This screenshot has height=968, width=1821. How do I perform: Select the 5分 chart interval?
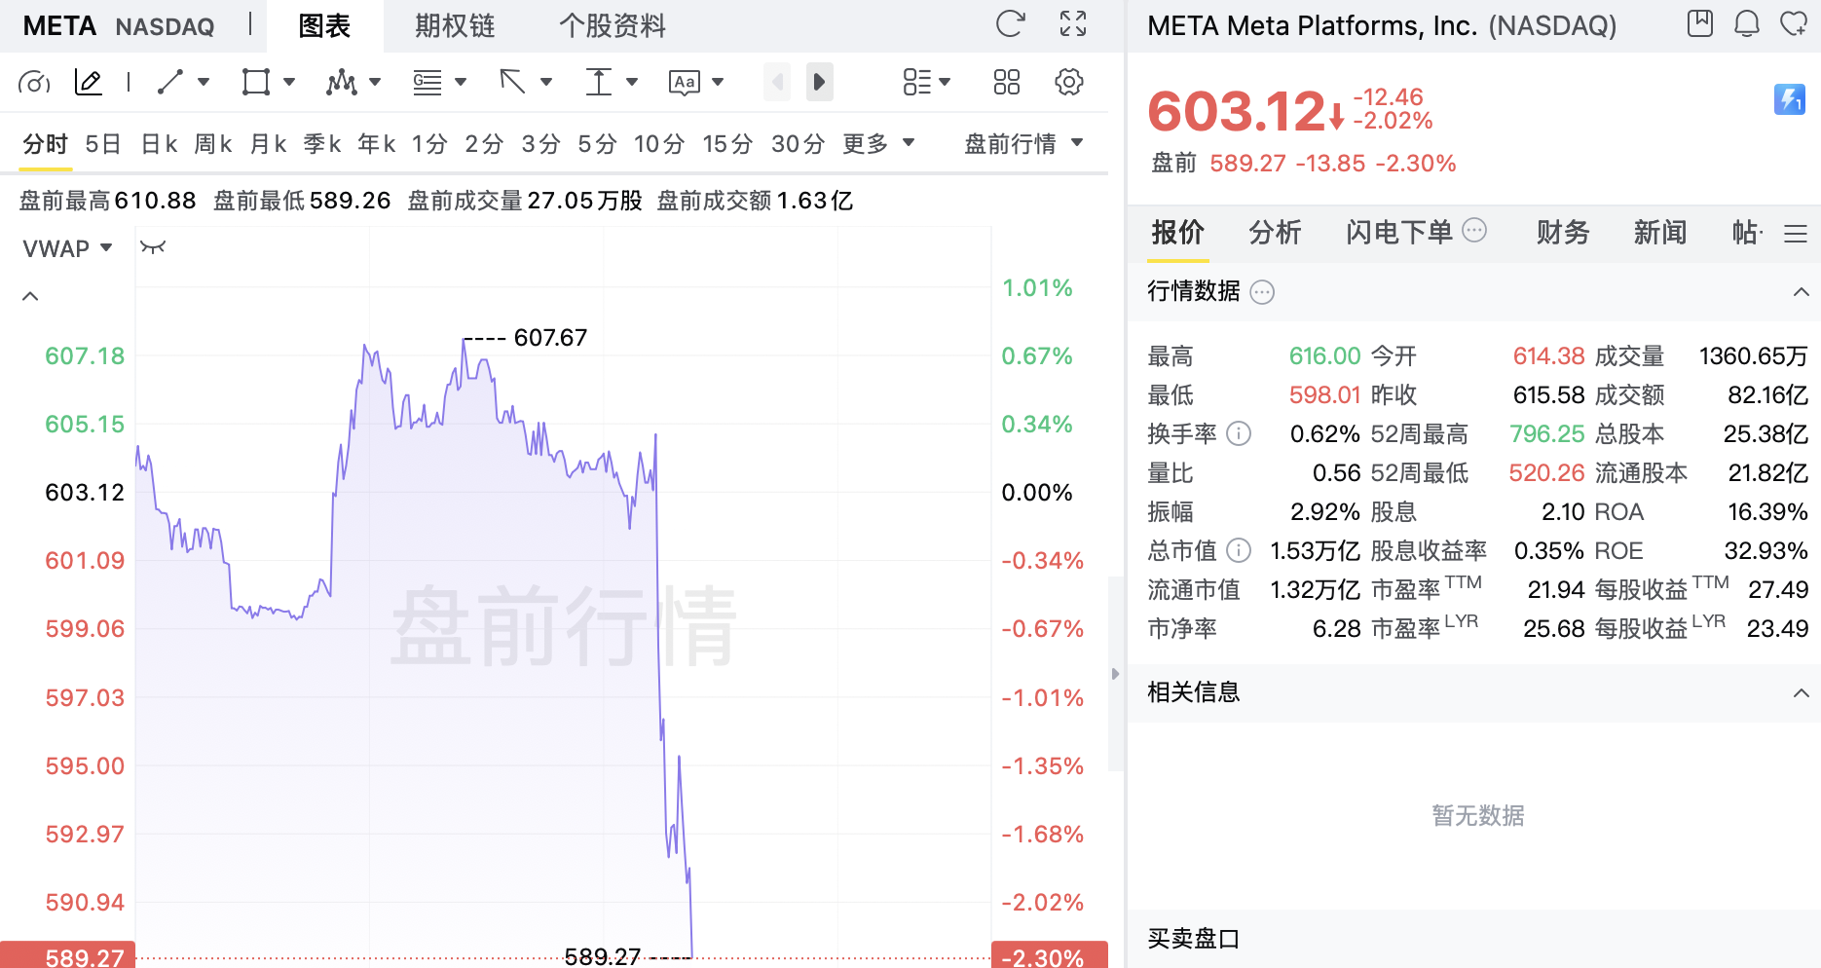tap(597, 144)
